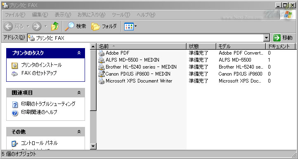Select the ALPS MD-5500 printer icon

pos(102,60)
